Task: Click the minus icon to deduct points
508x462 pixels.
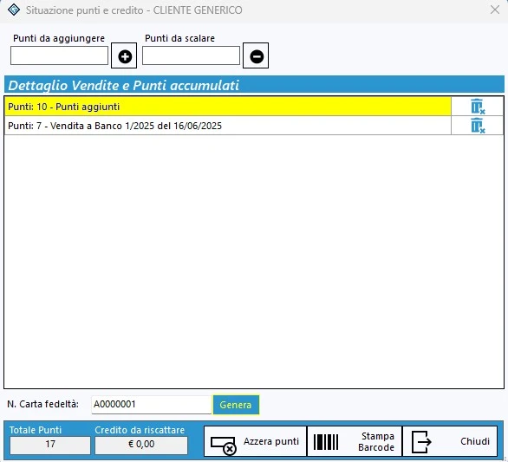Action: 256,55
